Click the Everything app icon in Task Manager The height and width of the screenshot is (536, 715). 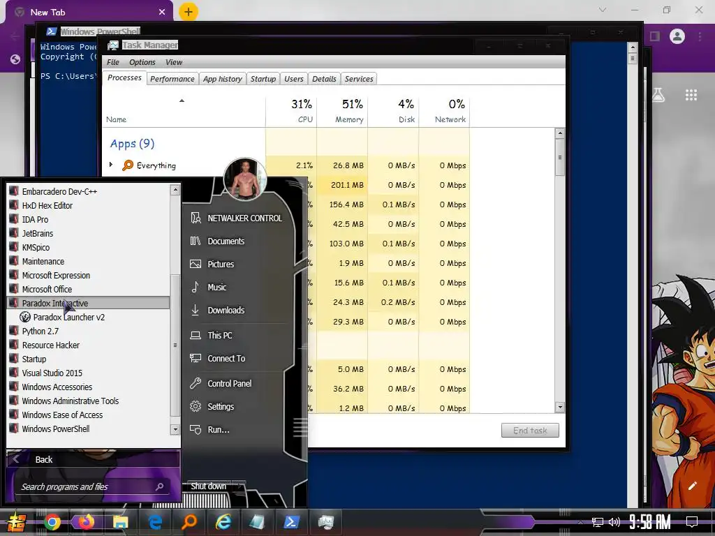[x=128, y=165]
